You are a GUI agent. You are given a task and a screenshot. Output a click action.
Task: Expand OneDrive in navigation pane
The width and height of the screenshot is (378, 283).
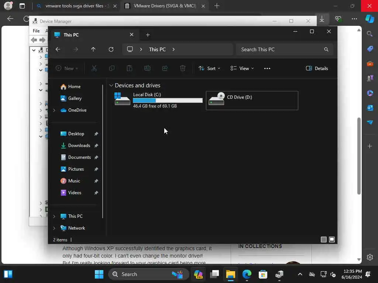point(54,110)
